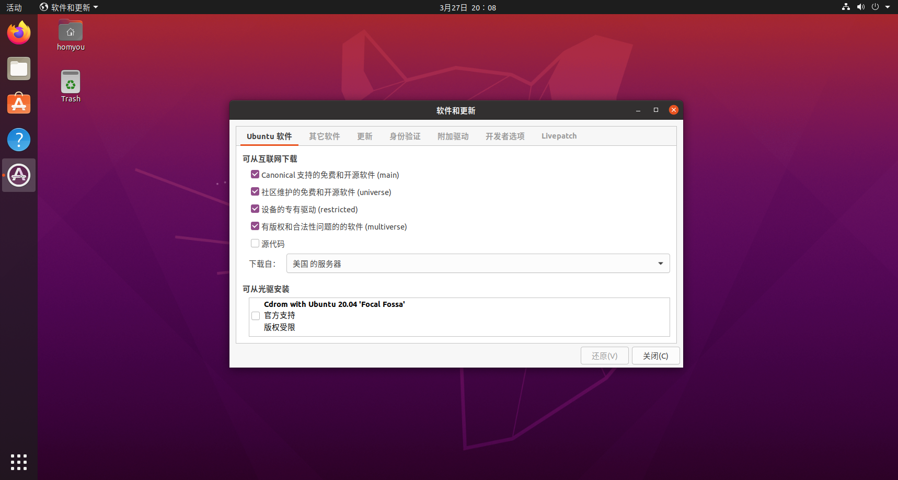Switch to the 其它软件 tab
Viewport: 898px width, 480px height.
[x=324, y=136]
